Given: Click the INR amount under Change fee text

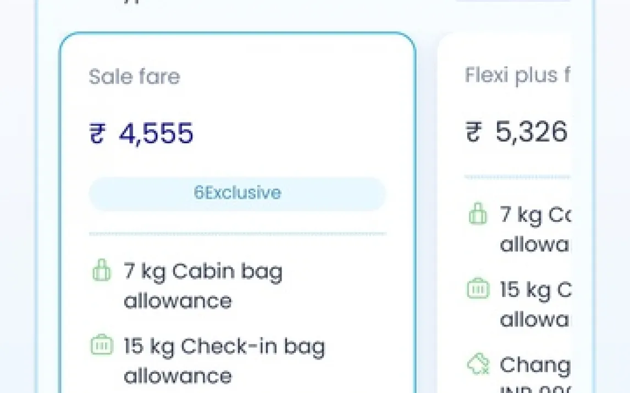Looking at the screenshot, I should pos(534,389).
